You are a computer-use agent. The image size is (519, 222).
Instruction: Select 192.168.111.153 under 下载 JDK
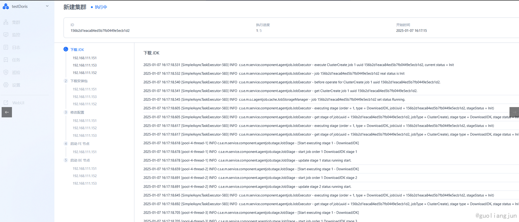84,65
